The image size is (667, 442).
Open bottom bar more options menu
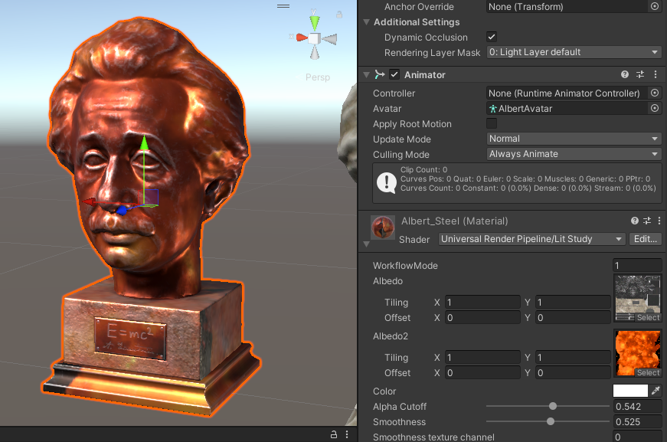coord(347,434)
